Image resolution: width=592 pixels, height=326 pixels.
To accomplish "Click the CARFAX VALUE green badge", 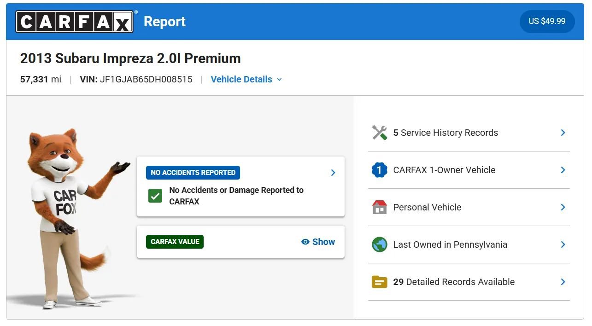I will tap(175, 242).
